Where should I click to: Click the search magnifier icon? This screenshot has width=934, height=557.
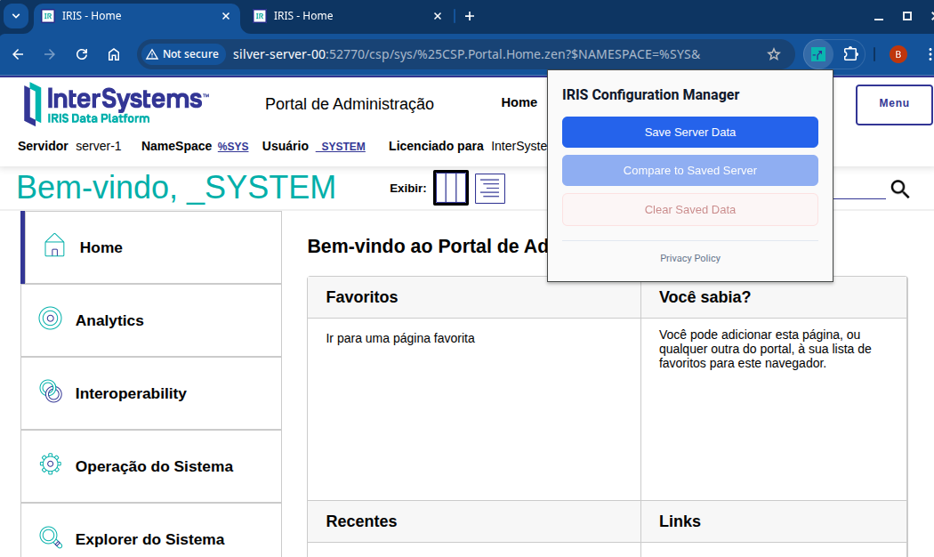click(x=900, y=189)
